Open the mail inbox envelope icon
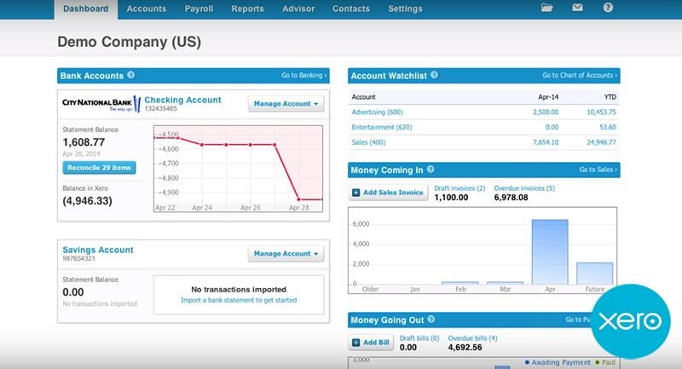The image size is (682, 369). click(x=577, y=9)
